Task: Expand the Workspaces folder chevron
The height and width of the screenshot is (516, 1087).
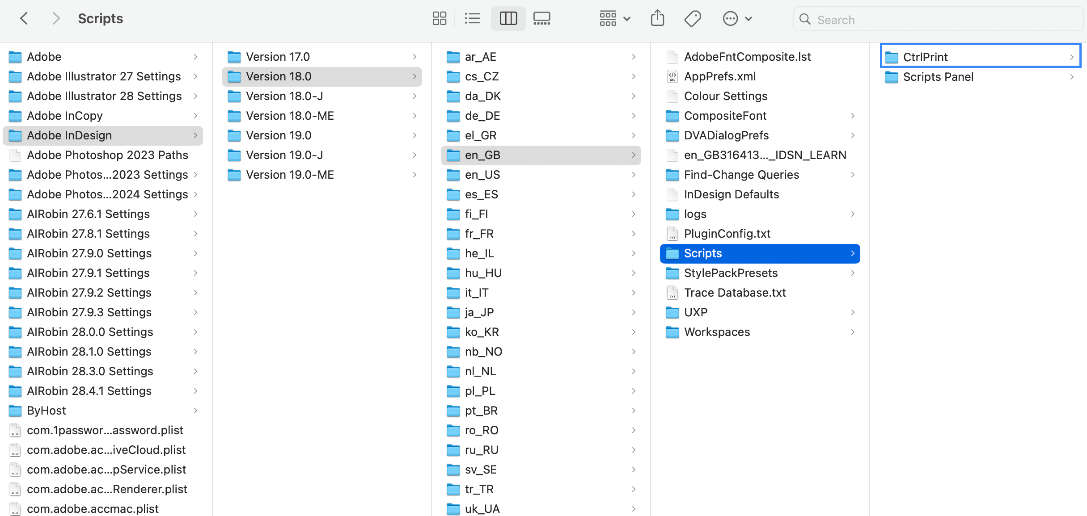Action: pyautogui.click(x=853, y=332)
